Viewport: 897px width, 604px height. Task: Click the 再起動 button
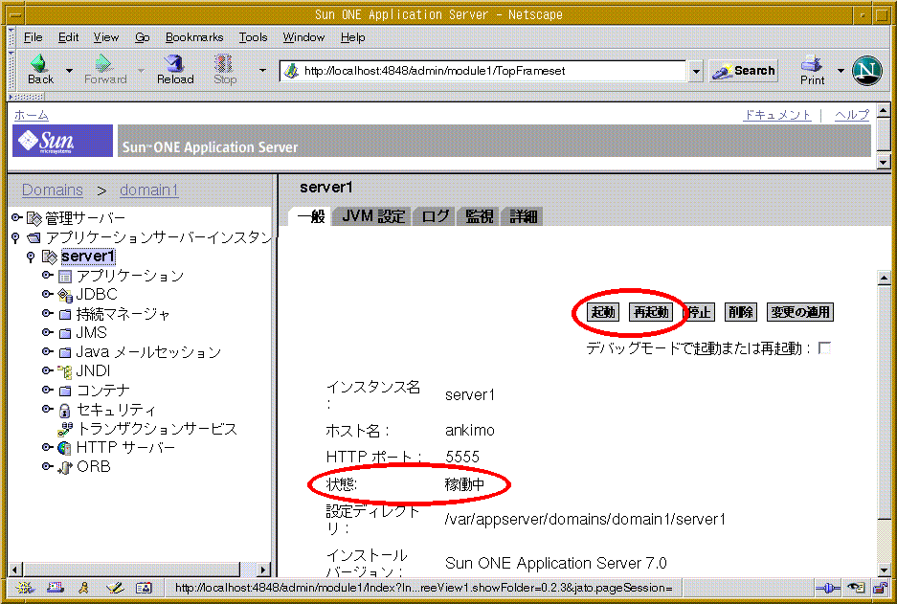(651, 312)
